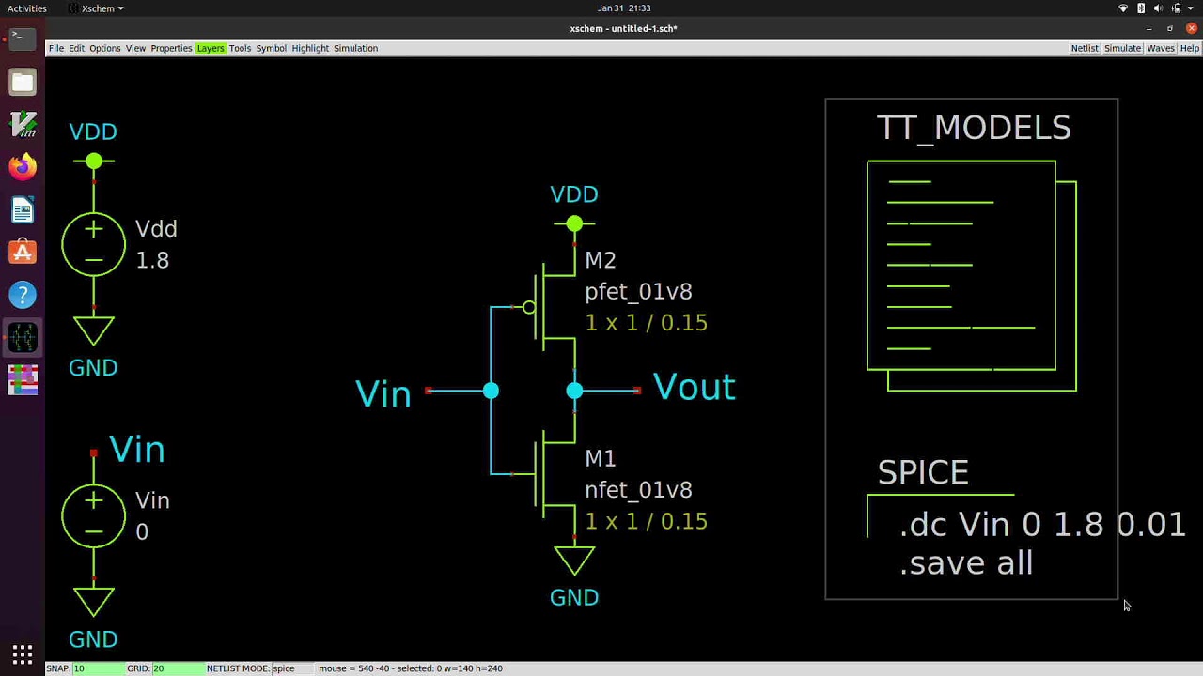
Task: Open the Properties menu
Action: pos(171,48)
